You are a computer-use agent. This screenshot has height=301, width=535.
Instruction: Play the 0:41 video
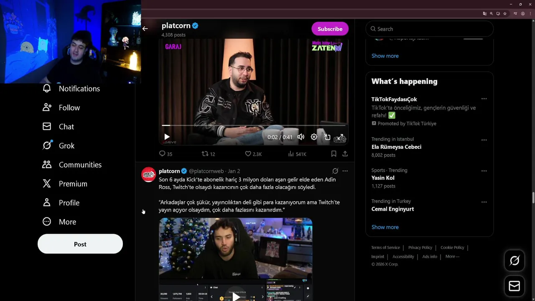[167, 137]
